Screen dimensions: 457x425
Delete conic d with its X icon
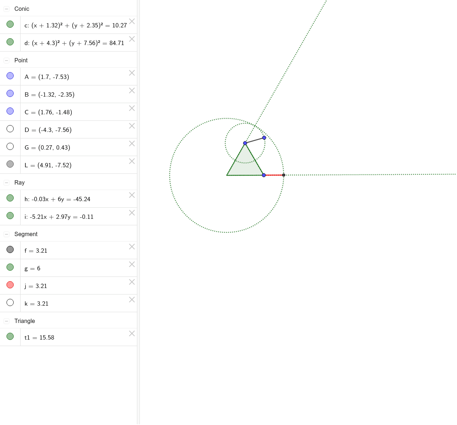(x=132, y=39)
